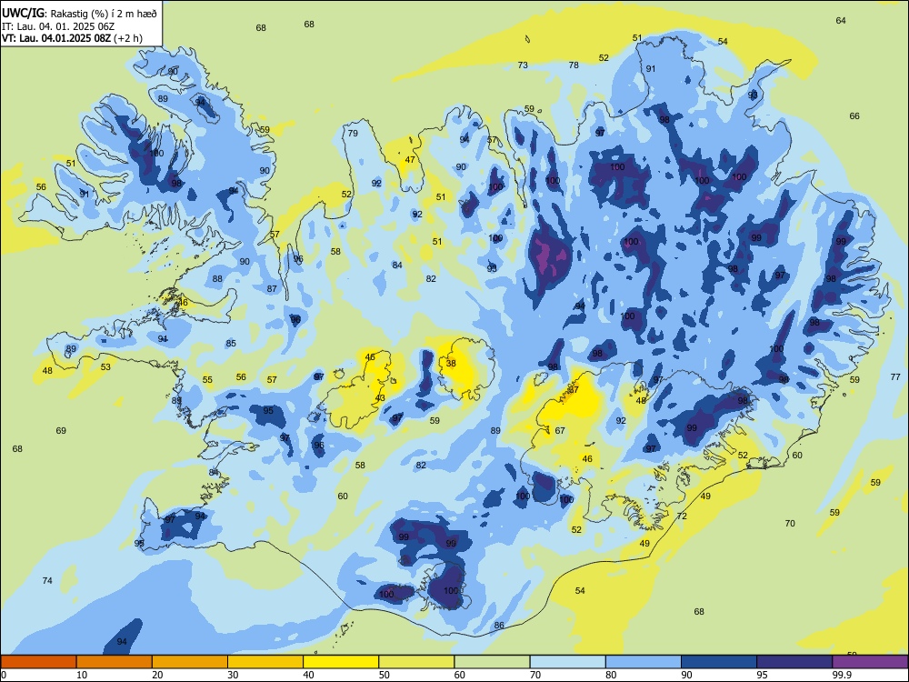Click the humidity value '72' on the map

(x=682, y=517)
